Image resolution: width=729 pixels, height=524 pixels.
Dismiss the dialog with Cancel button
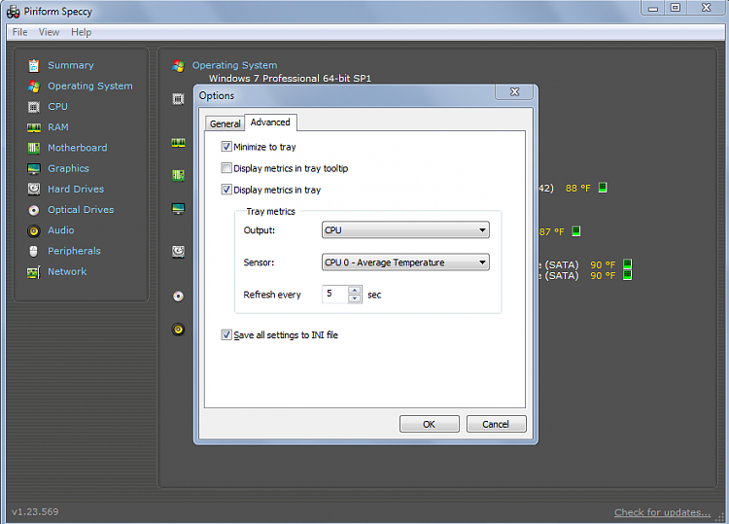pos(496,424)
